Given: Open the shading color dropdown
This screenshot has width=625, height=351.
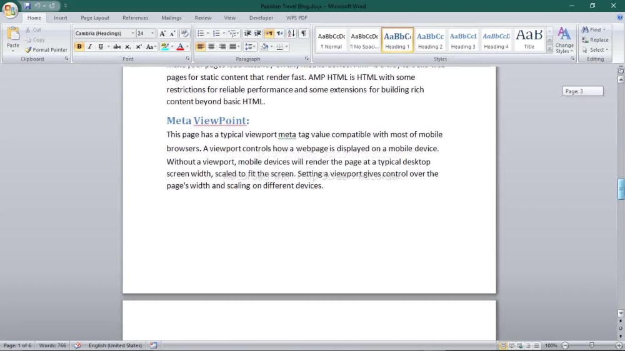Looking at the screenshot, I should click(271, 47).
